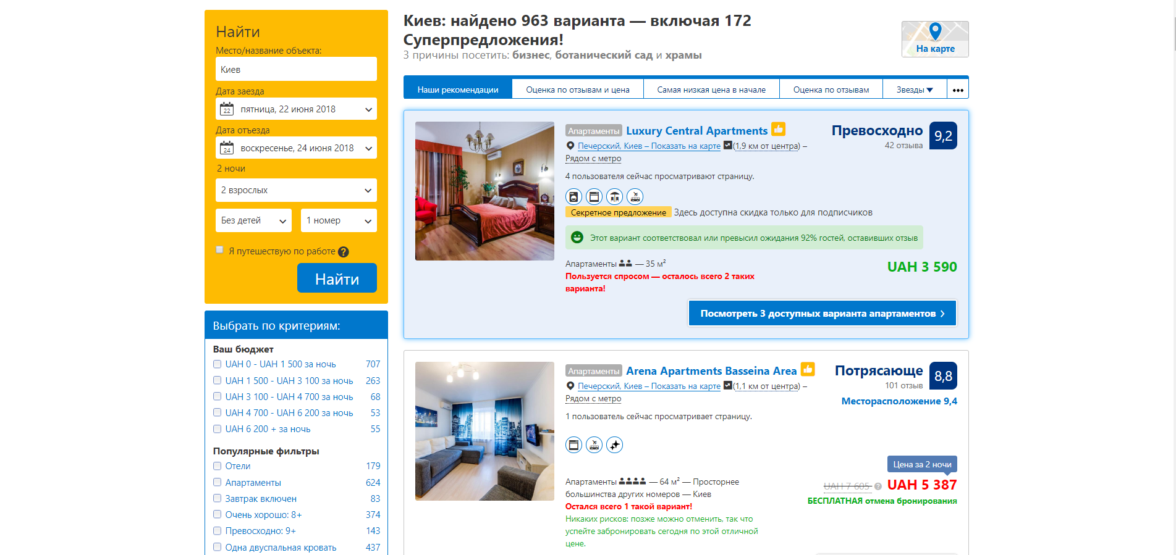The image size is (1176, 555).
Task: Click the destination field containing 'Киев'
Action: coord(296,69)
